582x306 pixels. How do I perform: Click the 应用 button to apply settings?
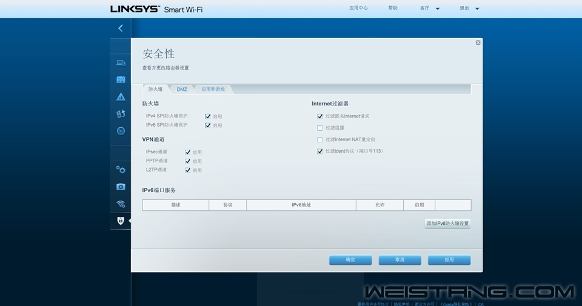coord(449,260)
